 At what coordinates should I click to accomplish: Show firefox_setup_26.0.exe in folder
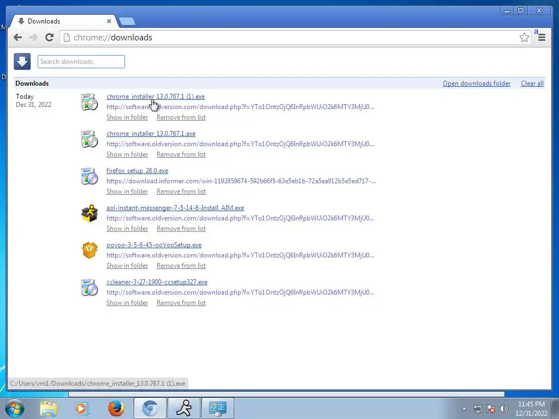(127, 191)
